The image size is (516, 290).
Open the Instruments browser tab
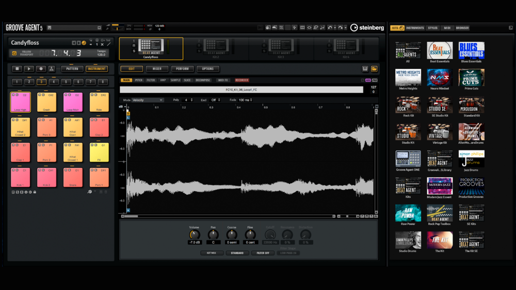tap(415, 28)
